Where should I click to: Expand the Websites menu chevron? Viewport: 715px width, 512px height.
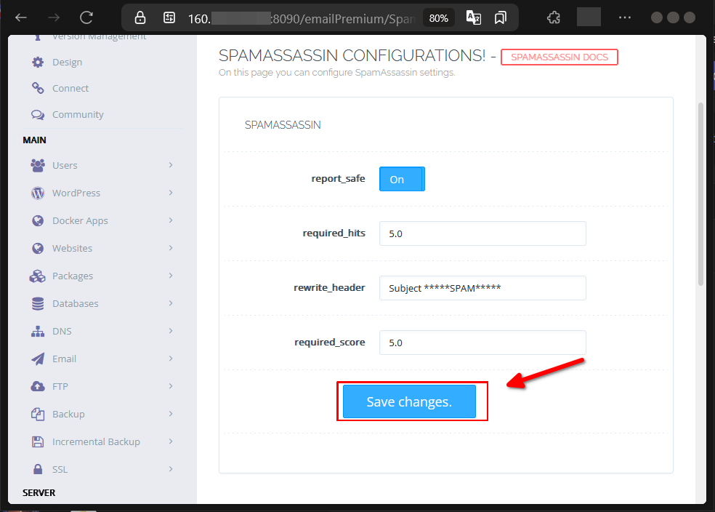(171, 248)
